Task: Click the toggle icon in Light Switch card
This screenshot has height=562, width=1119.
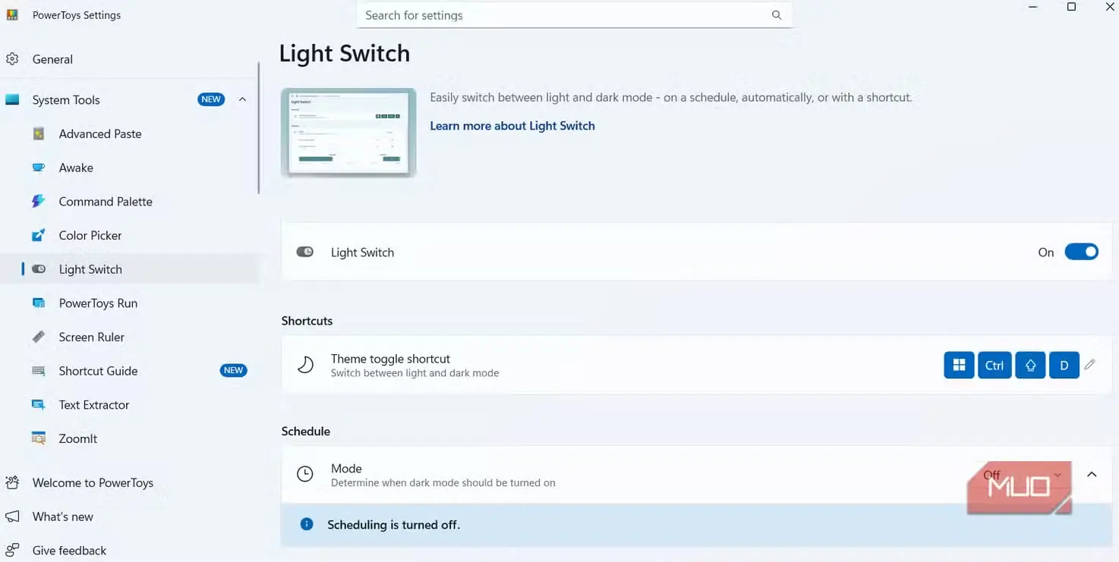Action: pyautogui.click(x=305, y=252)
